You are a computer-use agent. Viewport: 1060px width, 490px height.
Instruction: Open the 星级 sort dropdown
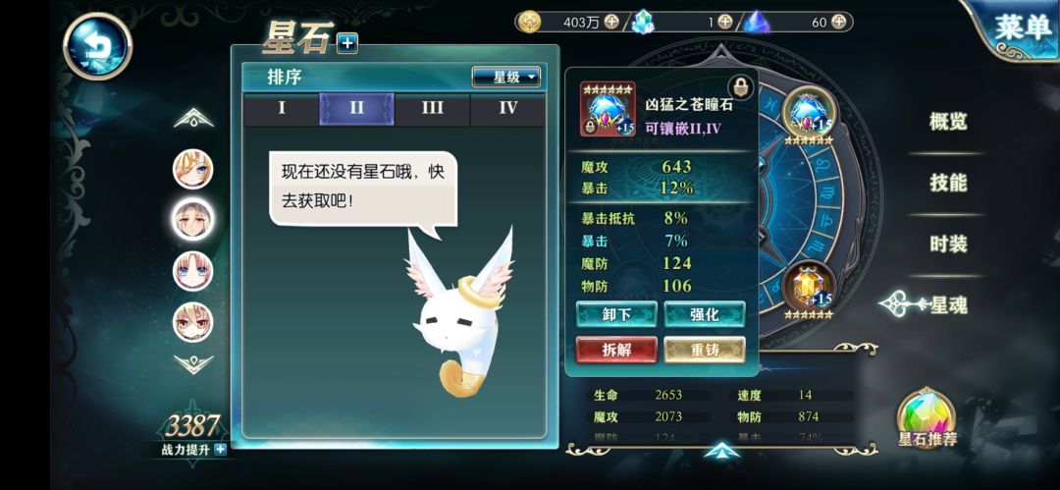(506, 78)
